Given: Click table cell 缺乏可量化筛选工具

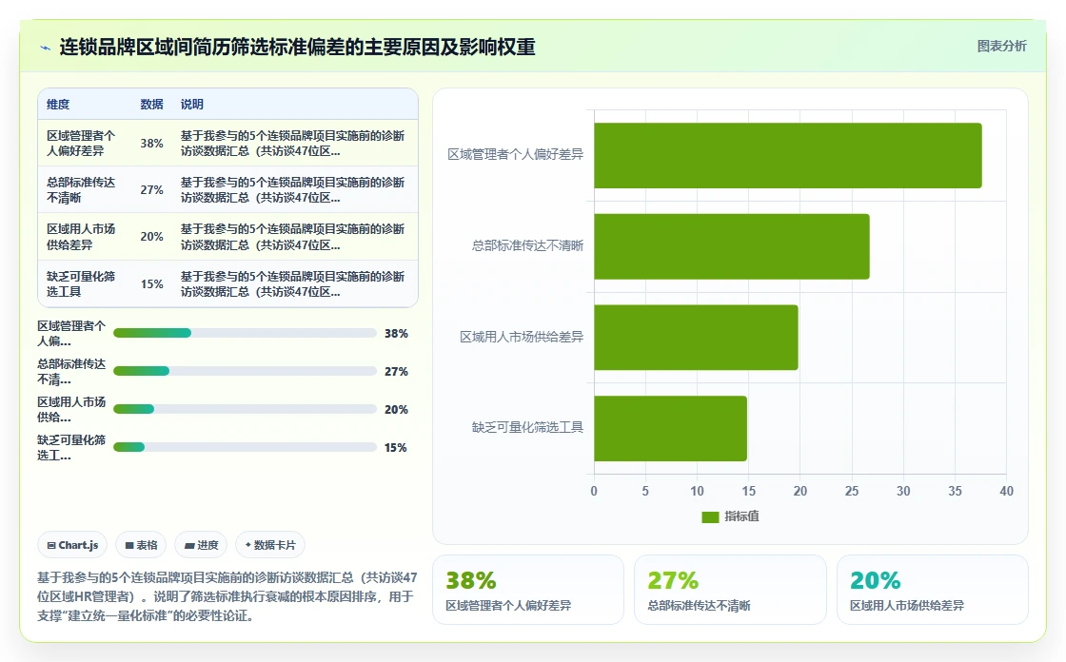Looking at the screenshot, I should tap(81, 284).
